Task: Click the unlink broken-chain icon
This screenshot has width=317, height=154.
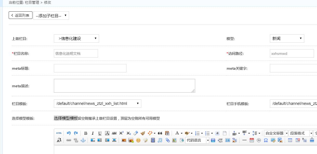Action: point(76,140)
